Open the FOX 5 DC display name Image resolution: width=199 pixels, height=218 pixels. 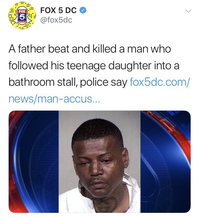(58, 10)
